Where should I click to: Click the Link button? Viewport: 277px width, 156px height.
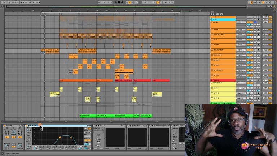(x=4, y=2)
